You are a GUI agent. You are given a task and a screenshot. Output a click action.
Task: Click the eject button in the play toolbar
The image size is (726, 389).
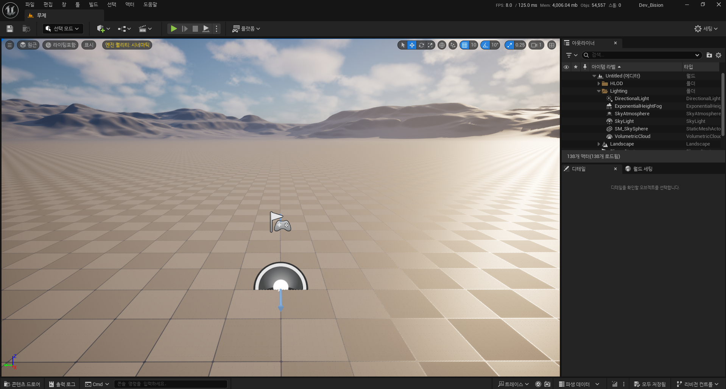pos(206,29)
